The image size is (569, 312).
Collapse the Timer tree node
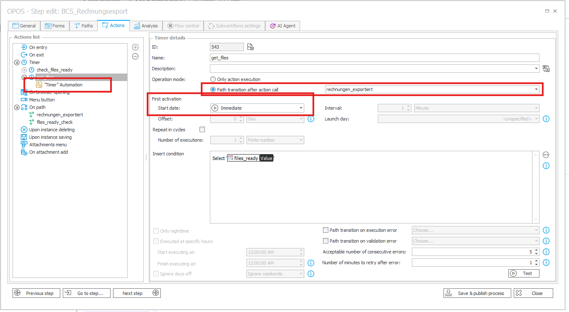[x=17, y=62]
